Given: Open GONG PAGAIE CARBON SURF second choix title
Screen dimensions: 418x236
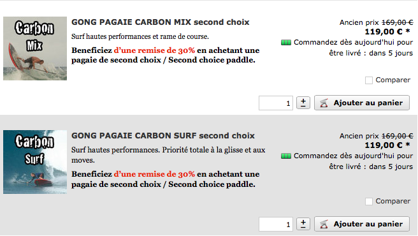Looking at the screenshot, I should [163, 136].
